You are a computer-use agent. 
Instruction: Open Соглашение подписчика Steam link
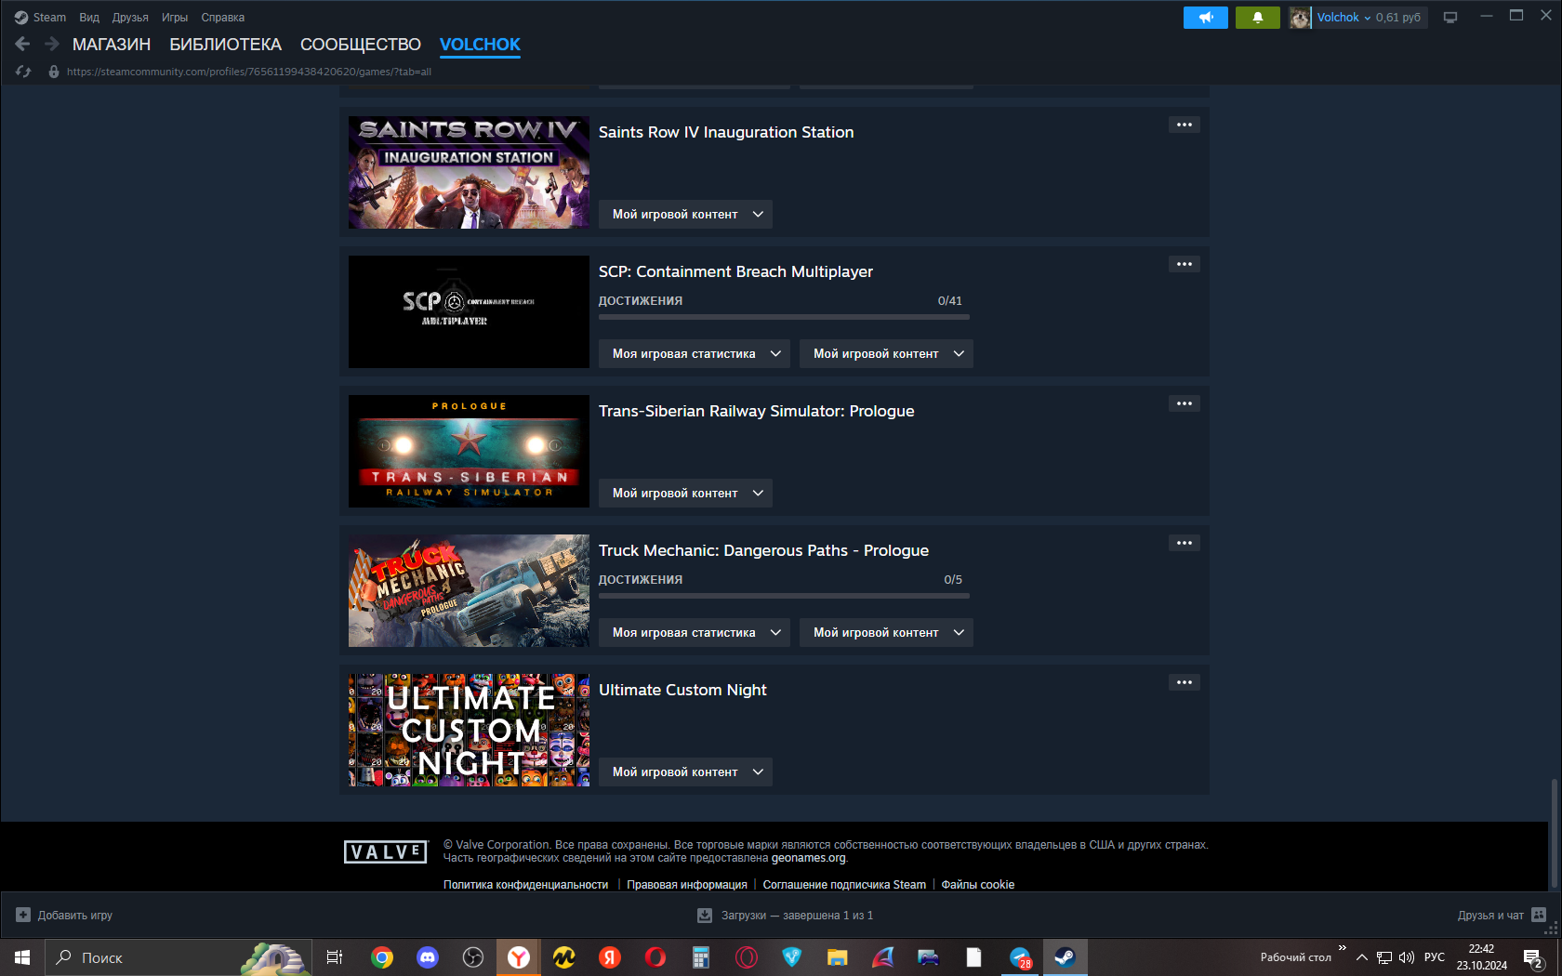pos(844,885)
